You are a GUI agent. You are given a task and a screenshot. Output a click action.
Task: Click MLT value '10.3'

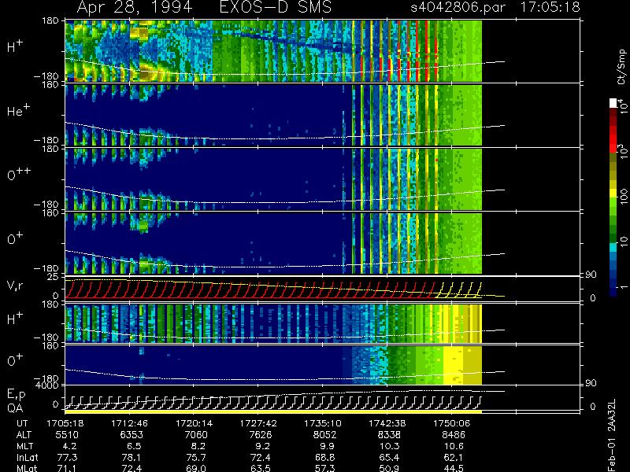[389, 446]
